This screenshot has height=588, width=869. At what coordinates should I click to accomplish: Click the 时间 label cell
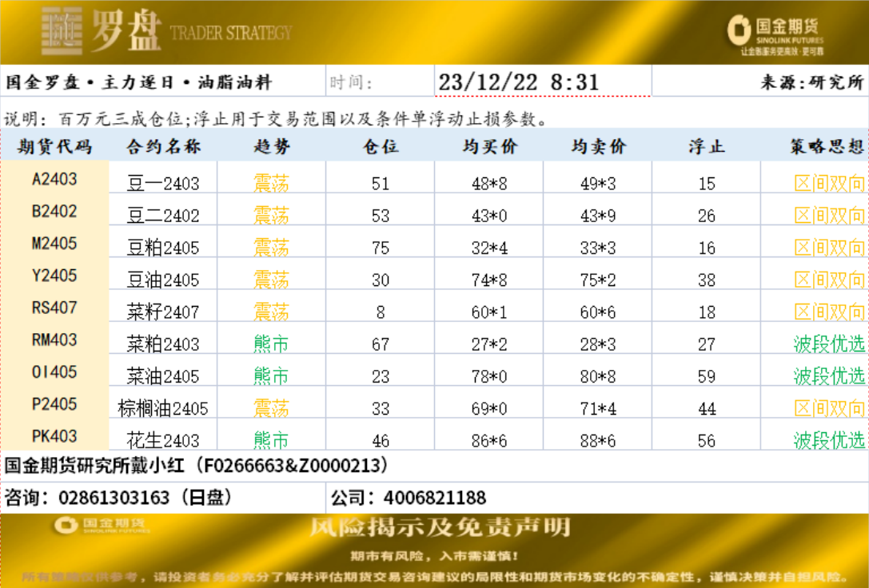coord(381,82)
